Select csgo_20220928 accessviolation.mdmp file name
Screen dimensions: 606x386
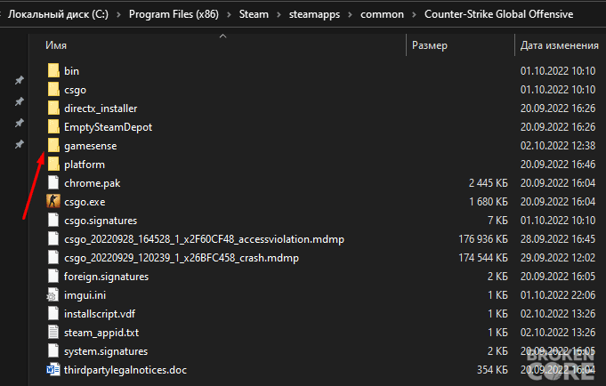(204, 239)
